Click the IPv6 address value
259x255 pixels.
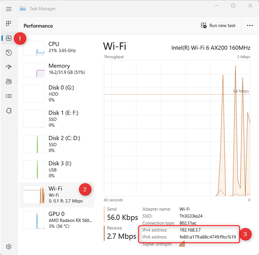[x=207, y=237]
